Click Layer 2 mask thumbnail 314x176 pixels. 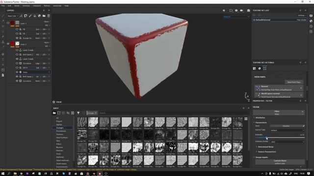pyautogui.click(x=18, y=44)
